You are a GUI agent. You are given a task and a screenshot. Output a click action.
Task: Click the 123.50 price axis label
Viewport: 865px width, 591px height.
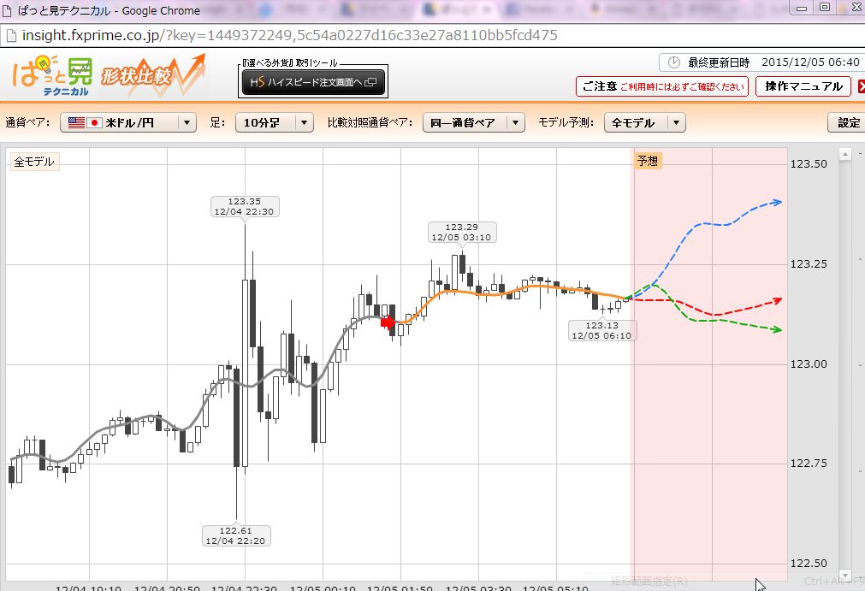click(x=809, y=163)
